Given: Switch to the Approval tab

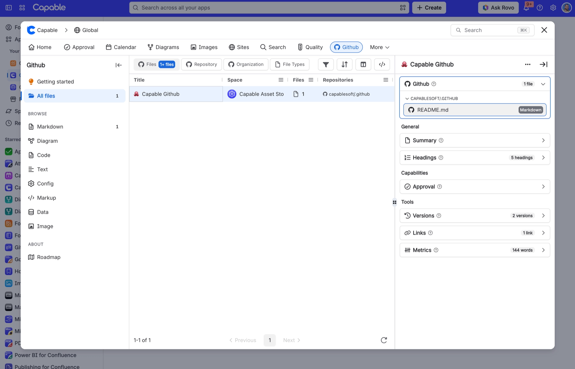Looking at the screenshot, I should (79, 47).
